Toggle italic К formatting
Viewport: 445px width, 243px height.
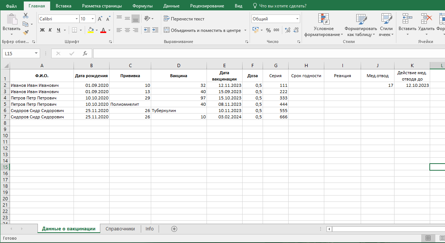pos(50,30)
